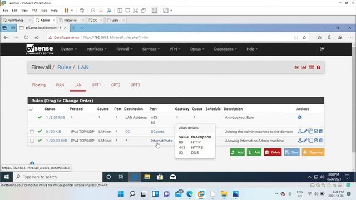This screenshot has height=200, width=356.
Task: Click the anchor icon on DC domain rule
Action: [x=300, y=131]
